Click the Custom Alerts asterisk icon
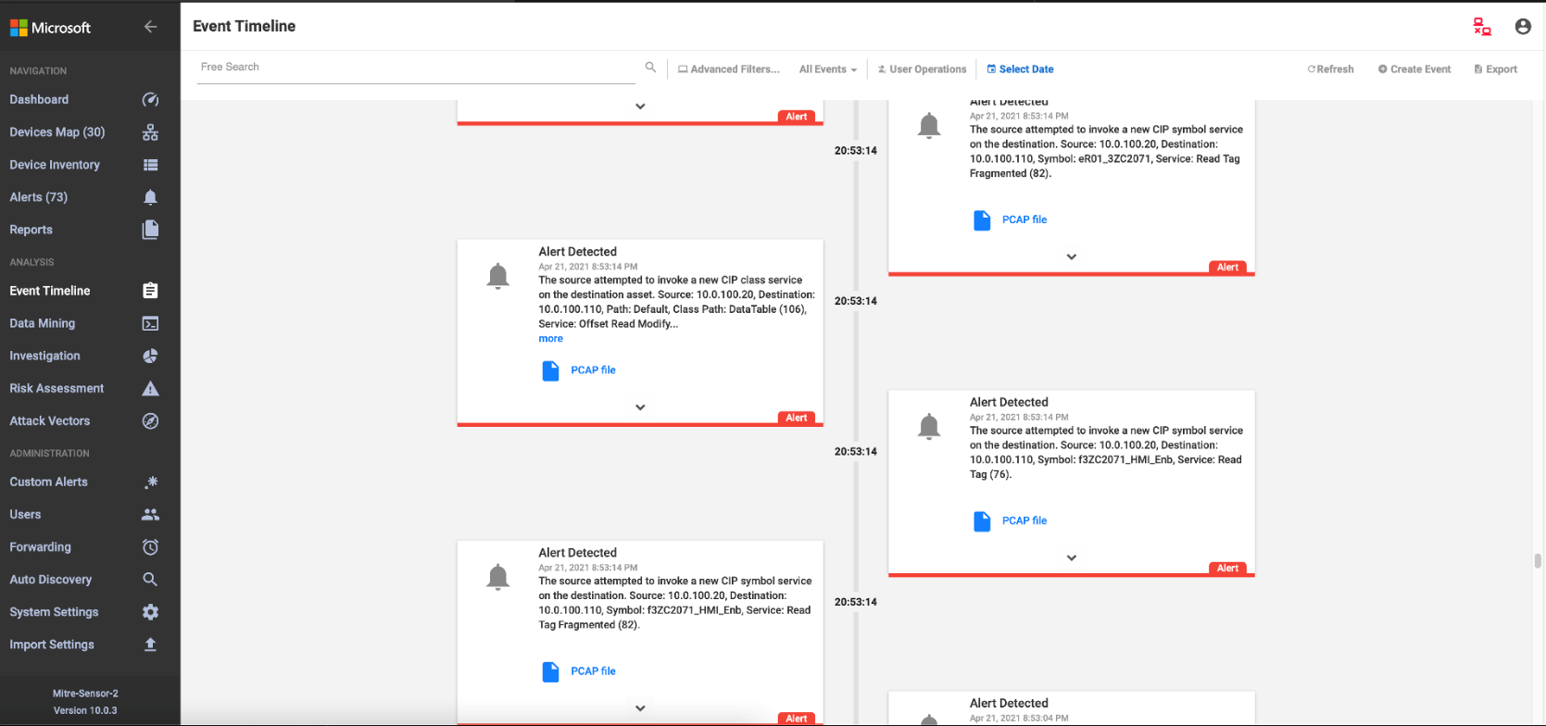The image size is (1546, 726). (151, 482)
